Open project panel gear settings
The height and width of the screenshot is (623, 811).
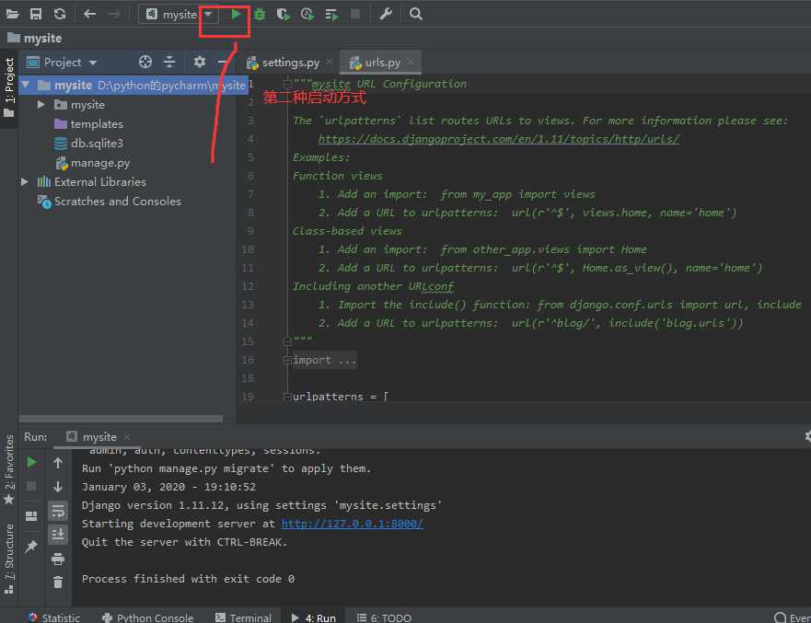tap(200, 62)
